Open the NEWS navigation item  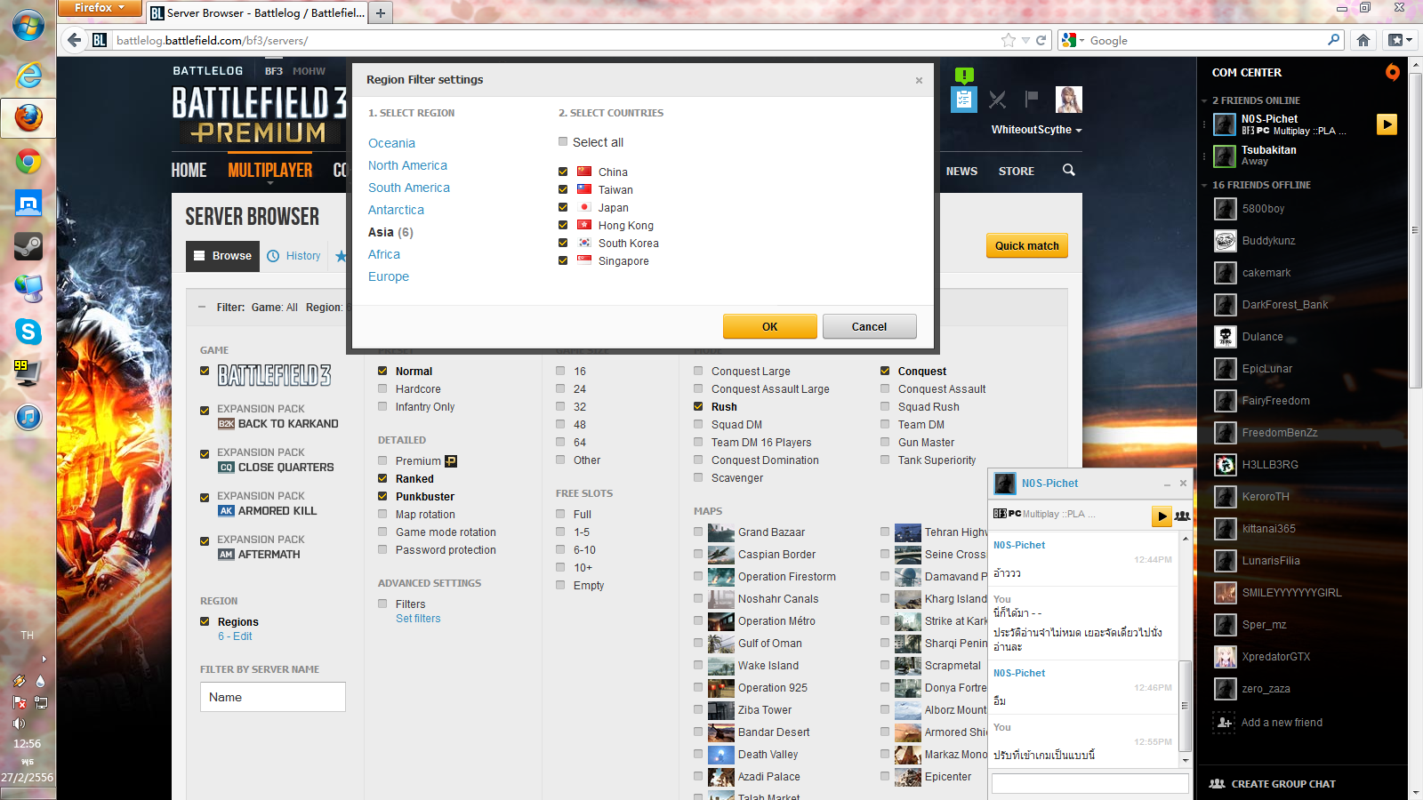961,171
